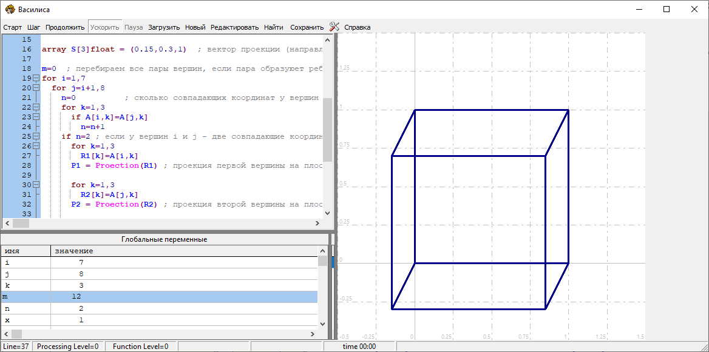Image resolution: width=709 pixels, height=352 pixels.
Task: Click Найти to search the code
Action: [x=274, y=27]
